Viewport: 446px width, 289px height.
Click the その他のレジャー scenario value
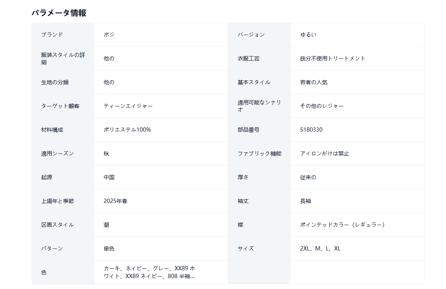(322, 106)
